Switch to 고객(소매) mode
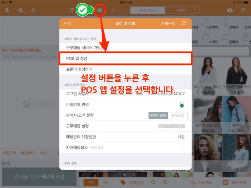251x188 pixels. click(x=178, y=116)
